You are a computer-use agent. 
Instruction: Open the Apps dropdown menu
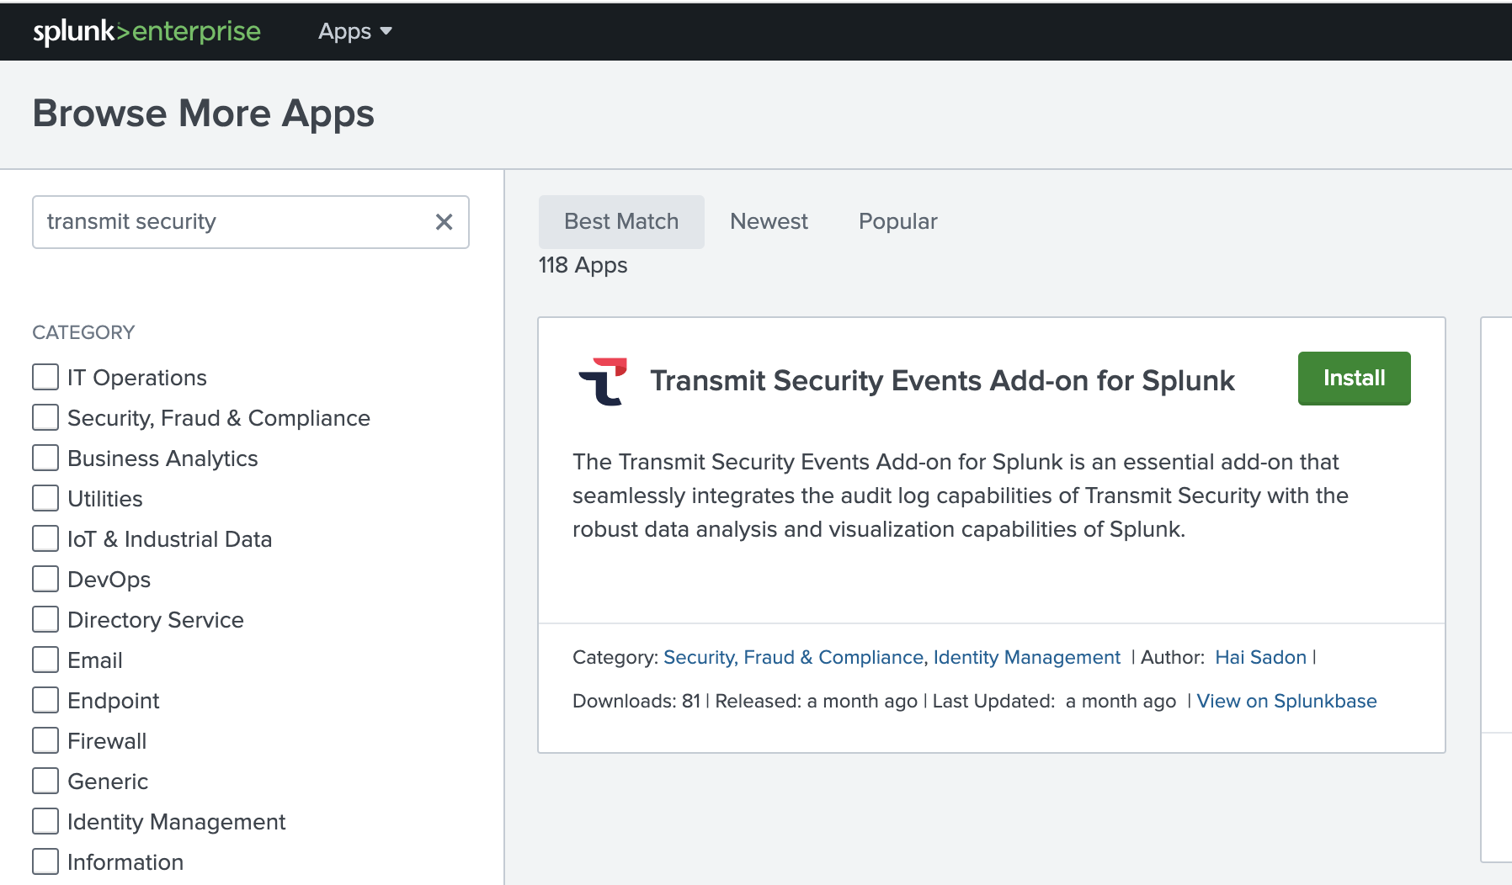[354, 31]
